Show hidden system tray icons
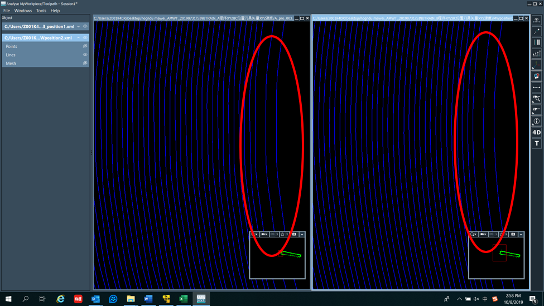Image resolution: width=544 pixels, height=306 pixels. 459,299
